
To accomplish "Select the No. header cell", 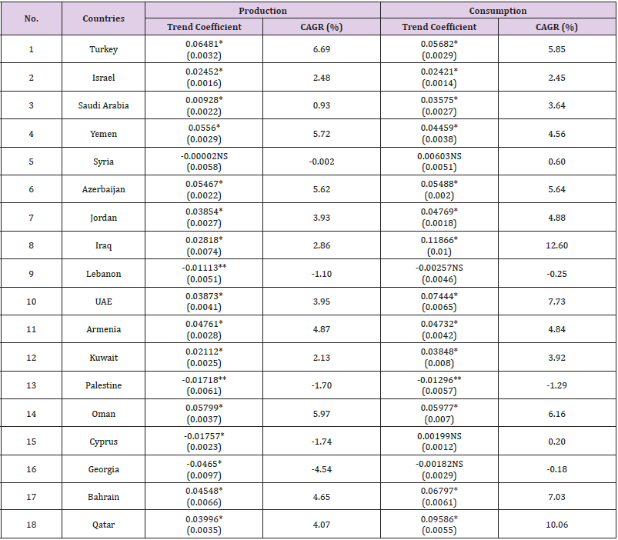I will click(31, 18).
